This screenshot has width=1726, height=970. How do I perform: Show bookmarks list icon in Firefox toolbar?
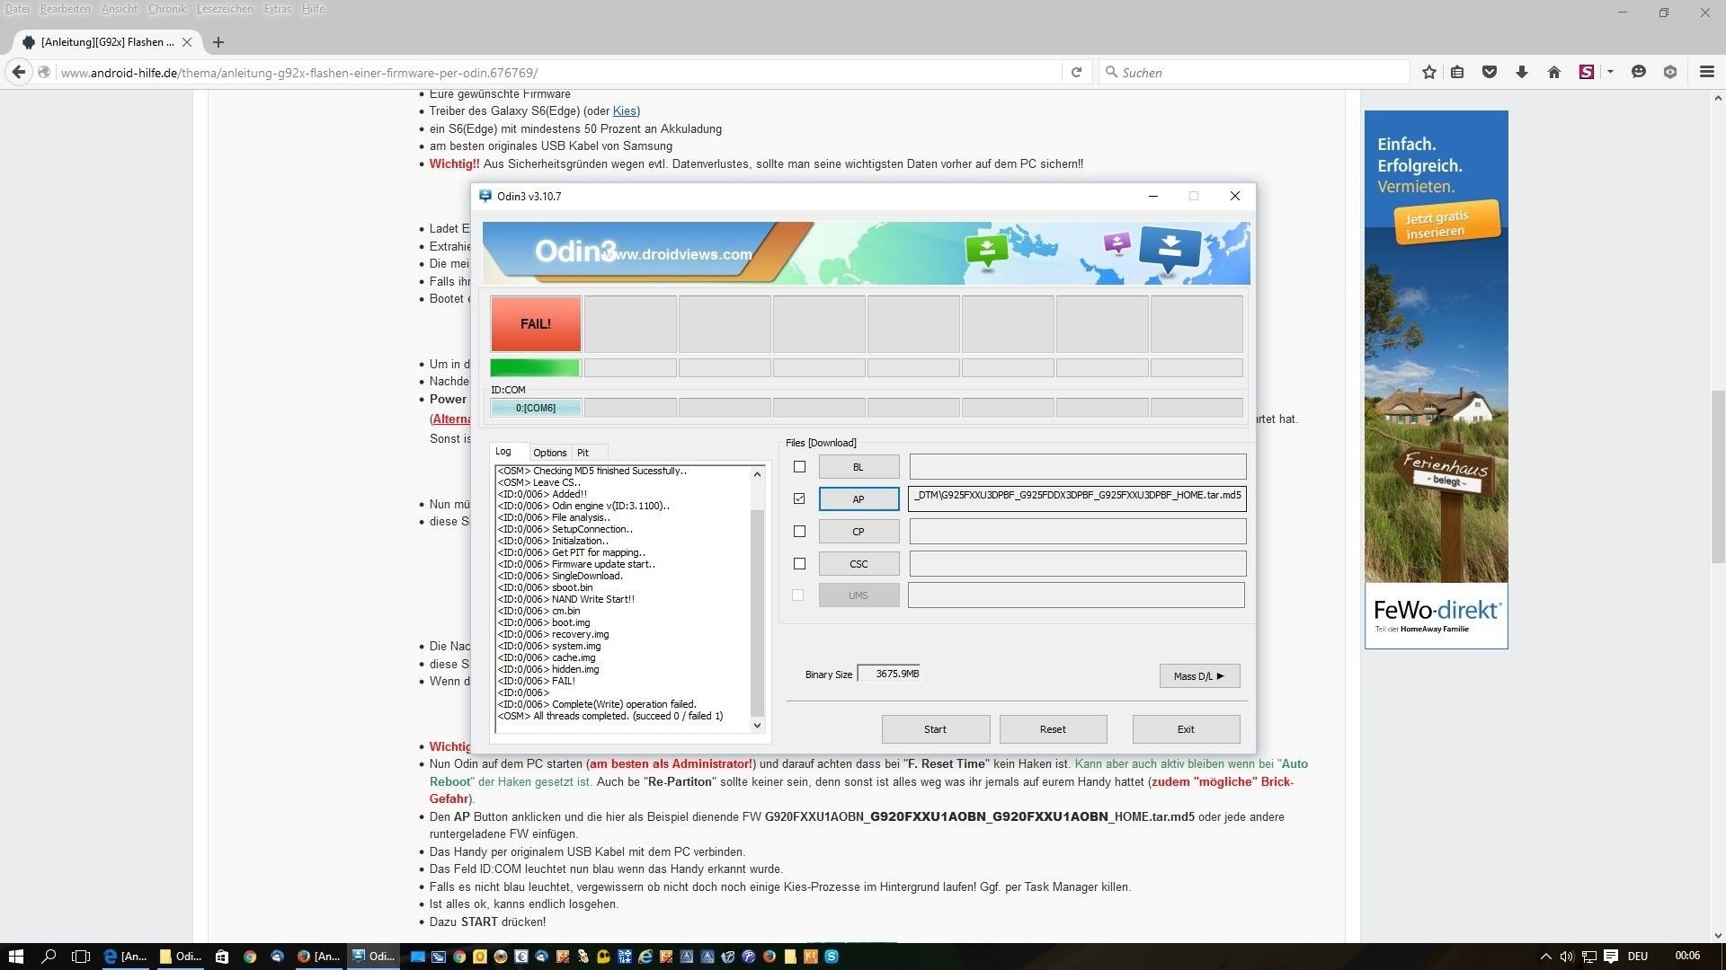1457,72
